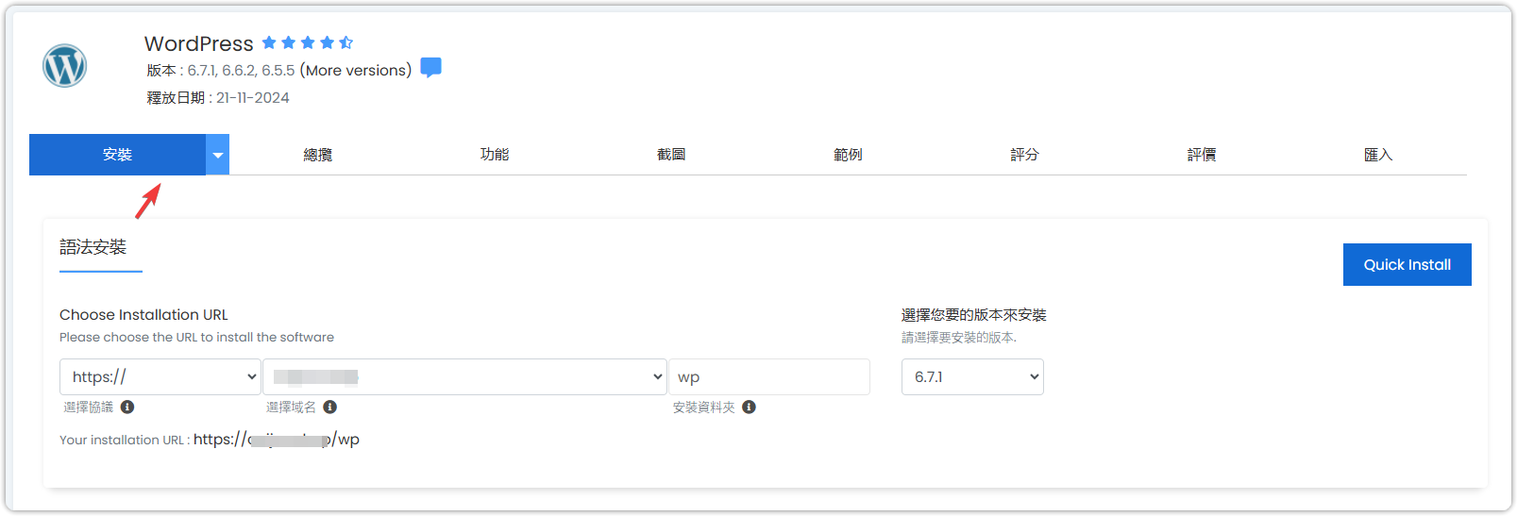Open the domain selection dropdown
1517x516 pixels.
(464, 376)
